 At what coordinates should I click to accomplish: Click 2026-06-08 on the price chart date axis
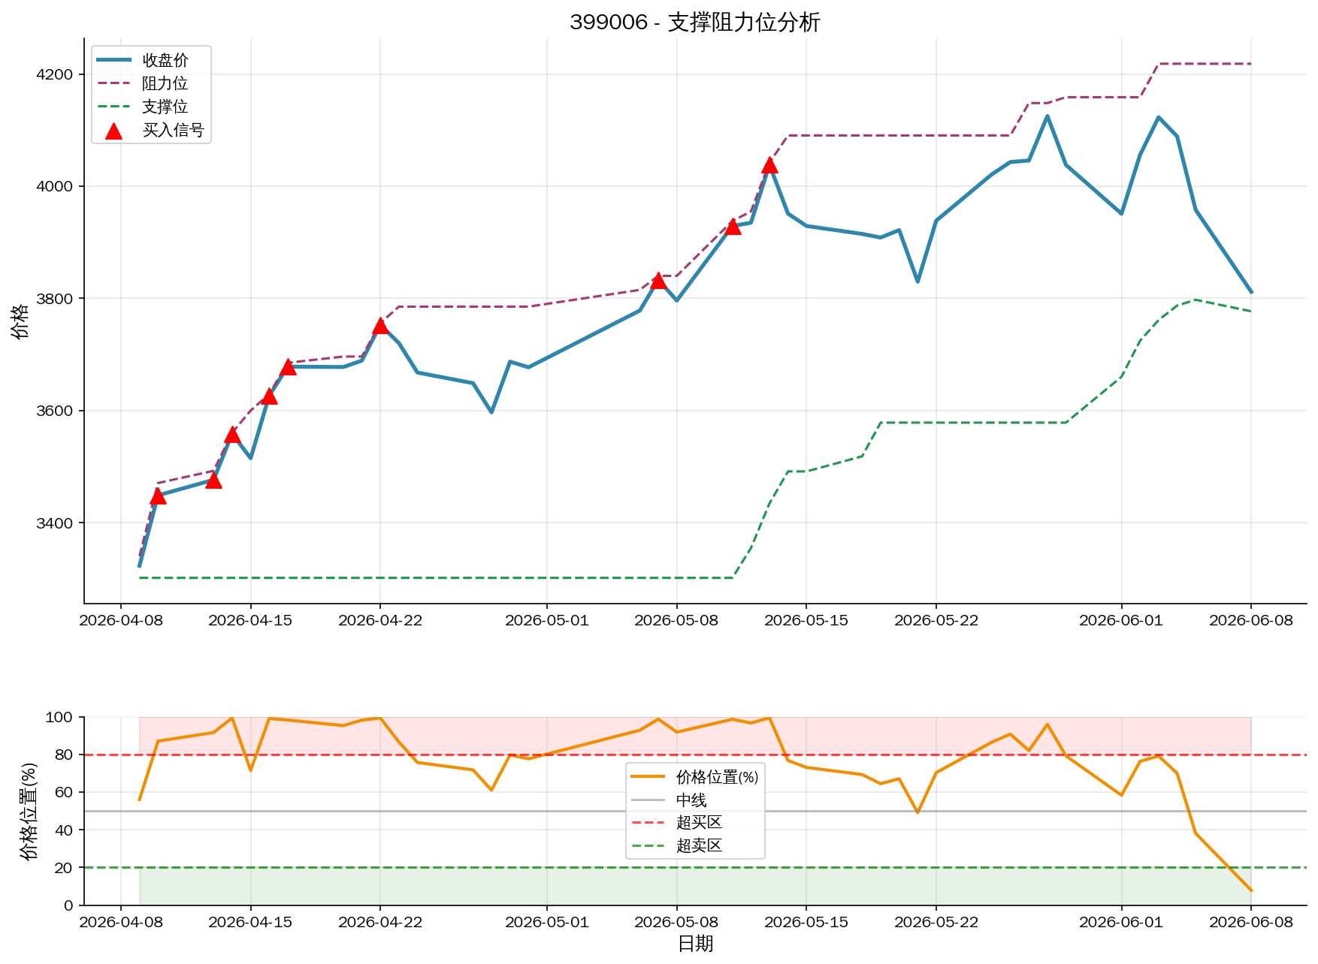click(1251, 621)
